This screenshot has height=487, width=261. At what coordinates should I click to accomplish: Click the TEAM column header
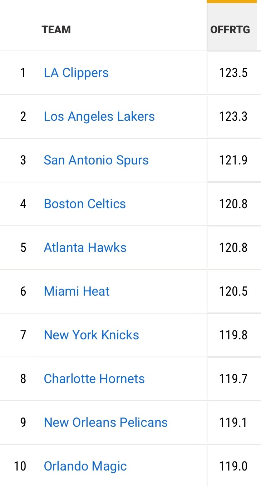56,29
